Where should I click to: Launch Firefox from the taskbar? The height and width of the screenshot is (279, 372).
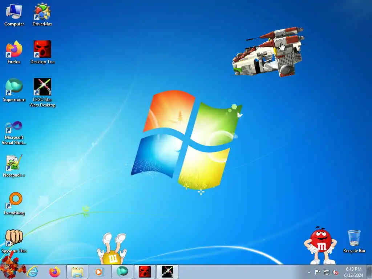coord(55,272)
